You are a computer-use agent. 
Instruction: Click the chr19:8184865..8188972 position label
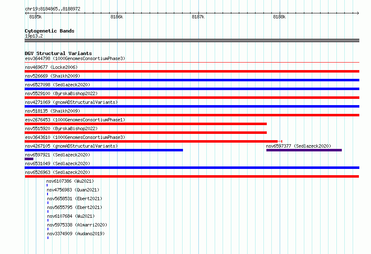coord(53,9)
